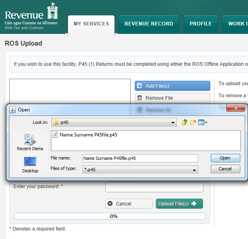This screenshot has height=239, width=248.
Task: Click the Remove File button
Action: point(172,98)
